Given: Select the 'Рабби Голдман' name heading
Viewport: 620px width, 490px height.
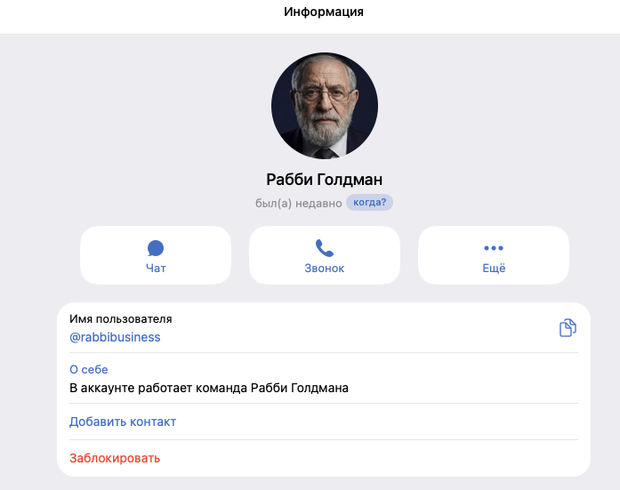Looking at the screenshot, I should (325, 180).
